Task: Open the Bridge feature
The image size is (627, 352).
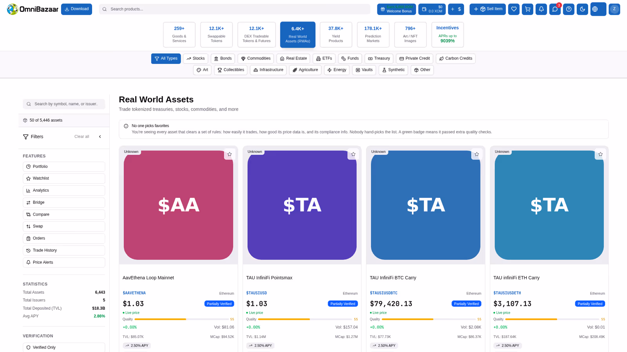Action: pyautogui.click(x=64, y=203)
